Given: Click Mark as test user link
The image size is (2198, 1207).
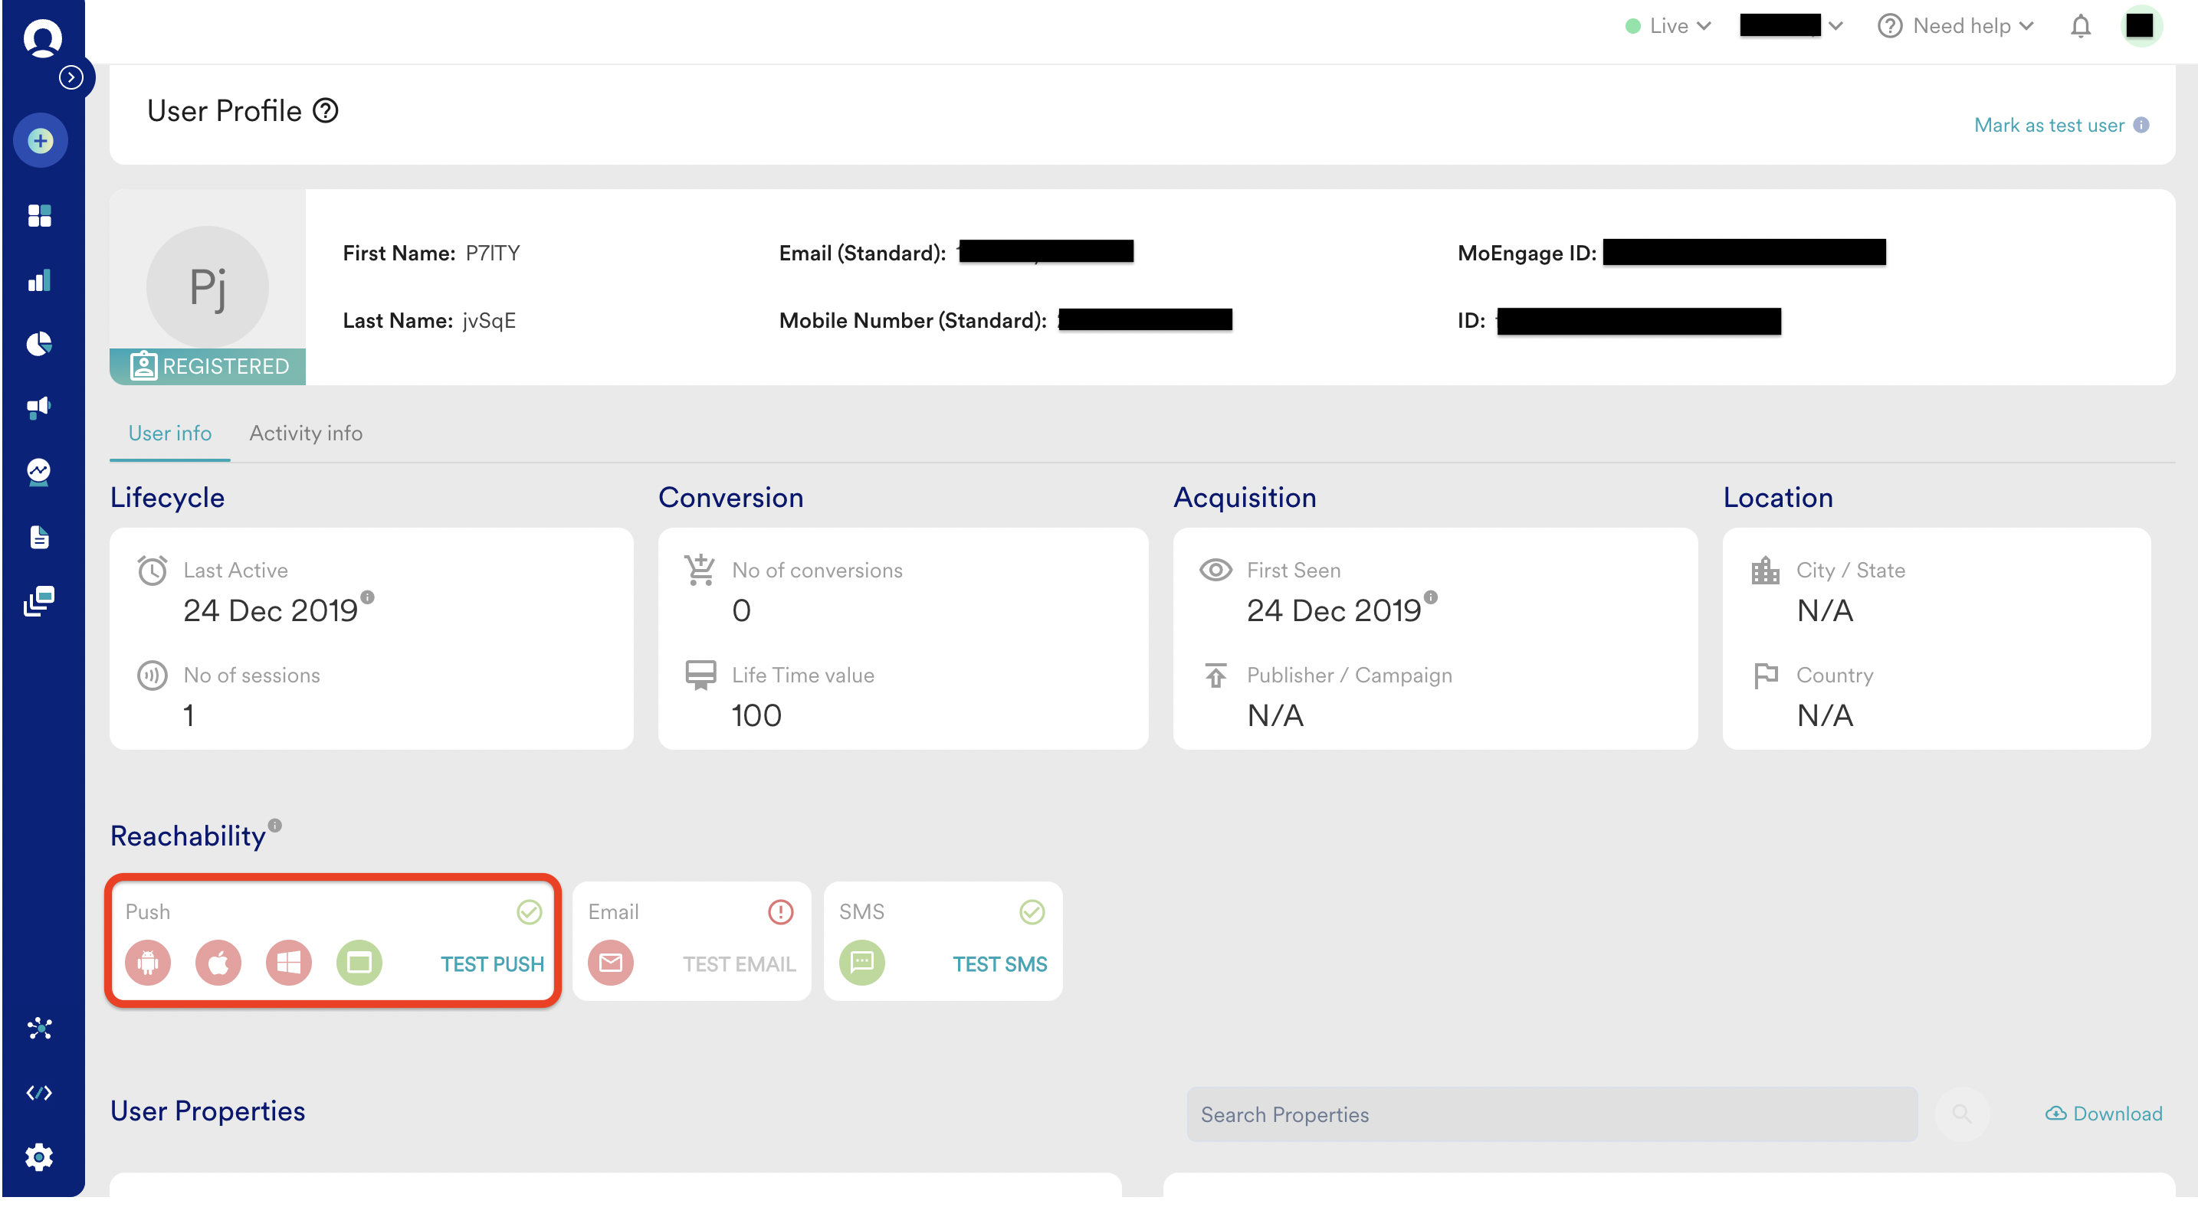Looking at the screenshot, I should [x=2048, y=126].
